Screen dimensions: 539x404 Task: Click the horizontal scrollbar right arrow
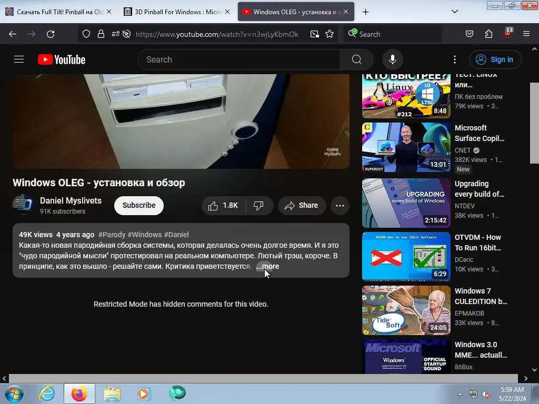pos(526,379)
